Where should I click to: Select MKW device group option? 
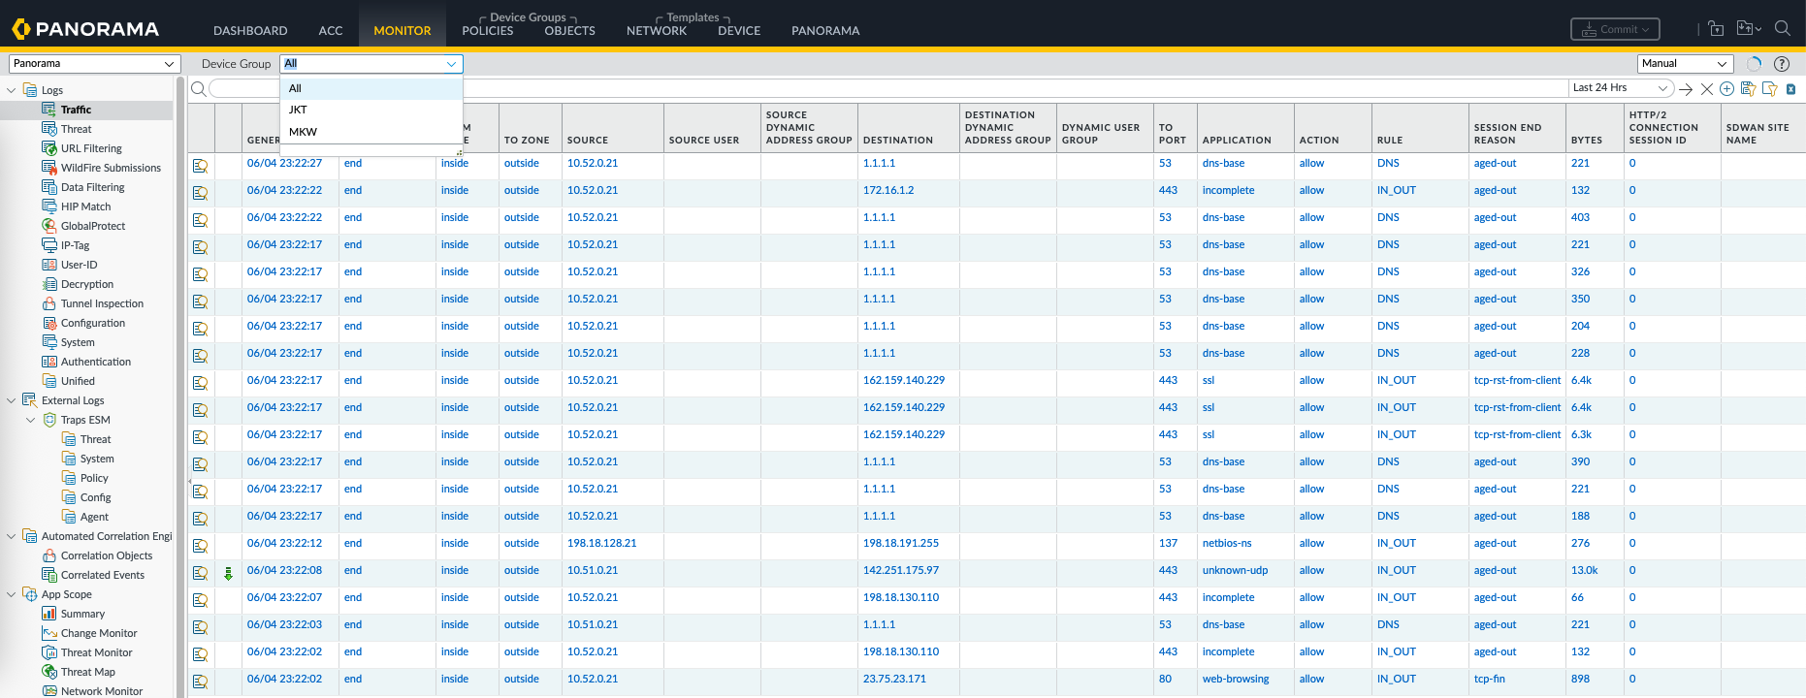303,132
